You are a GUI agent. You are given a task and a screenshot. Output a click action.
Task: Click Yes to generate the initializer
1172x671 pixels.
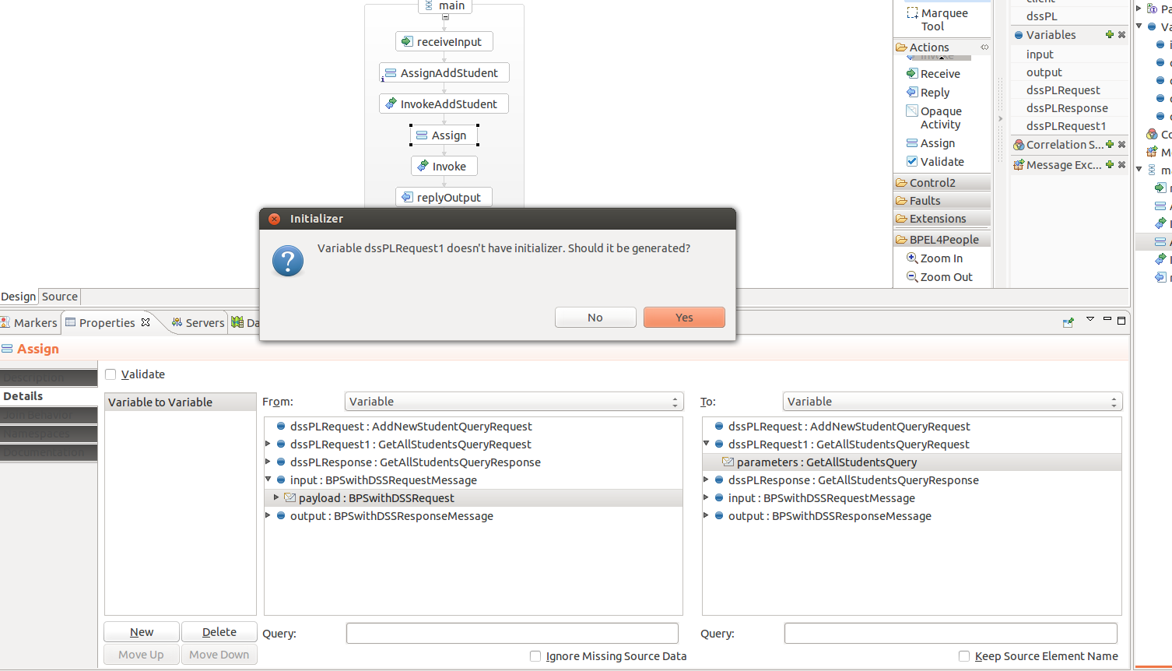pyautogui.click(x=684, y=318)
